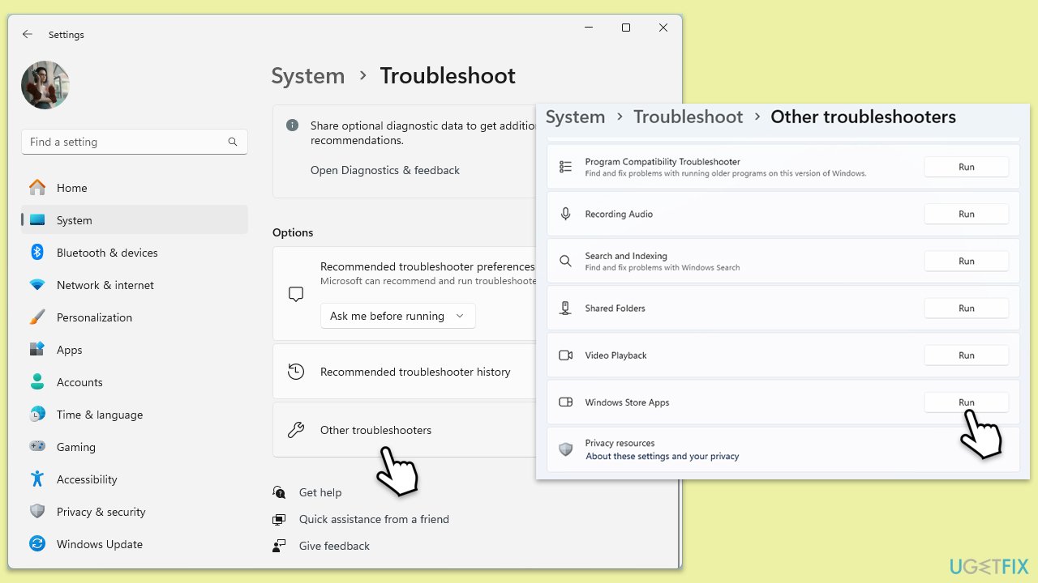
Task: Go to Privacy & security
Action: point(101,512)
